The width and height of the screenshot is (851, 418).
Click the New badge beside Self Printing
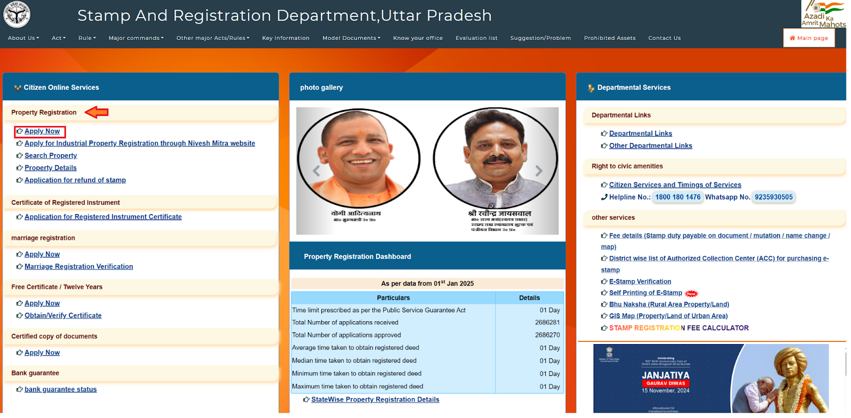click(691, 294)
